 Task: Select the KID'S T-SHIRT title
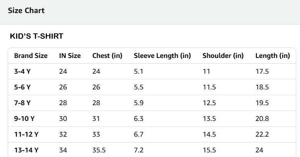click(x=37, y=36)
